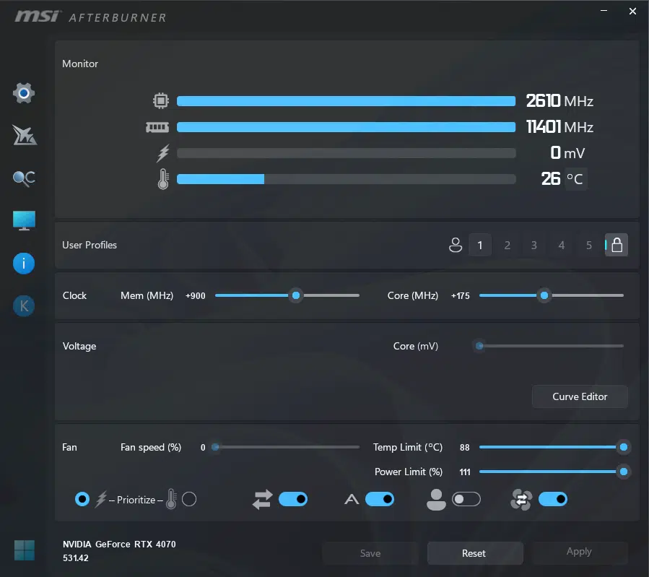Click the driver version 531.42 text

[75, 558]
